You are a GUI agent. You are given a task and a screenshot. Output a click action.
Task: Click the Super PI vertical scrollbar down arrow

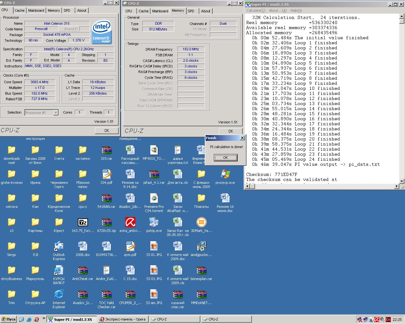[x=402, y=181]
